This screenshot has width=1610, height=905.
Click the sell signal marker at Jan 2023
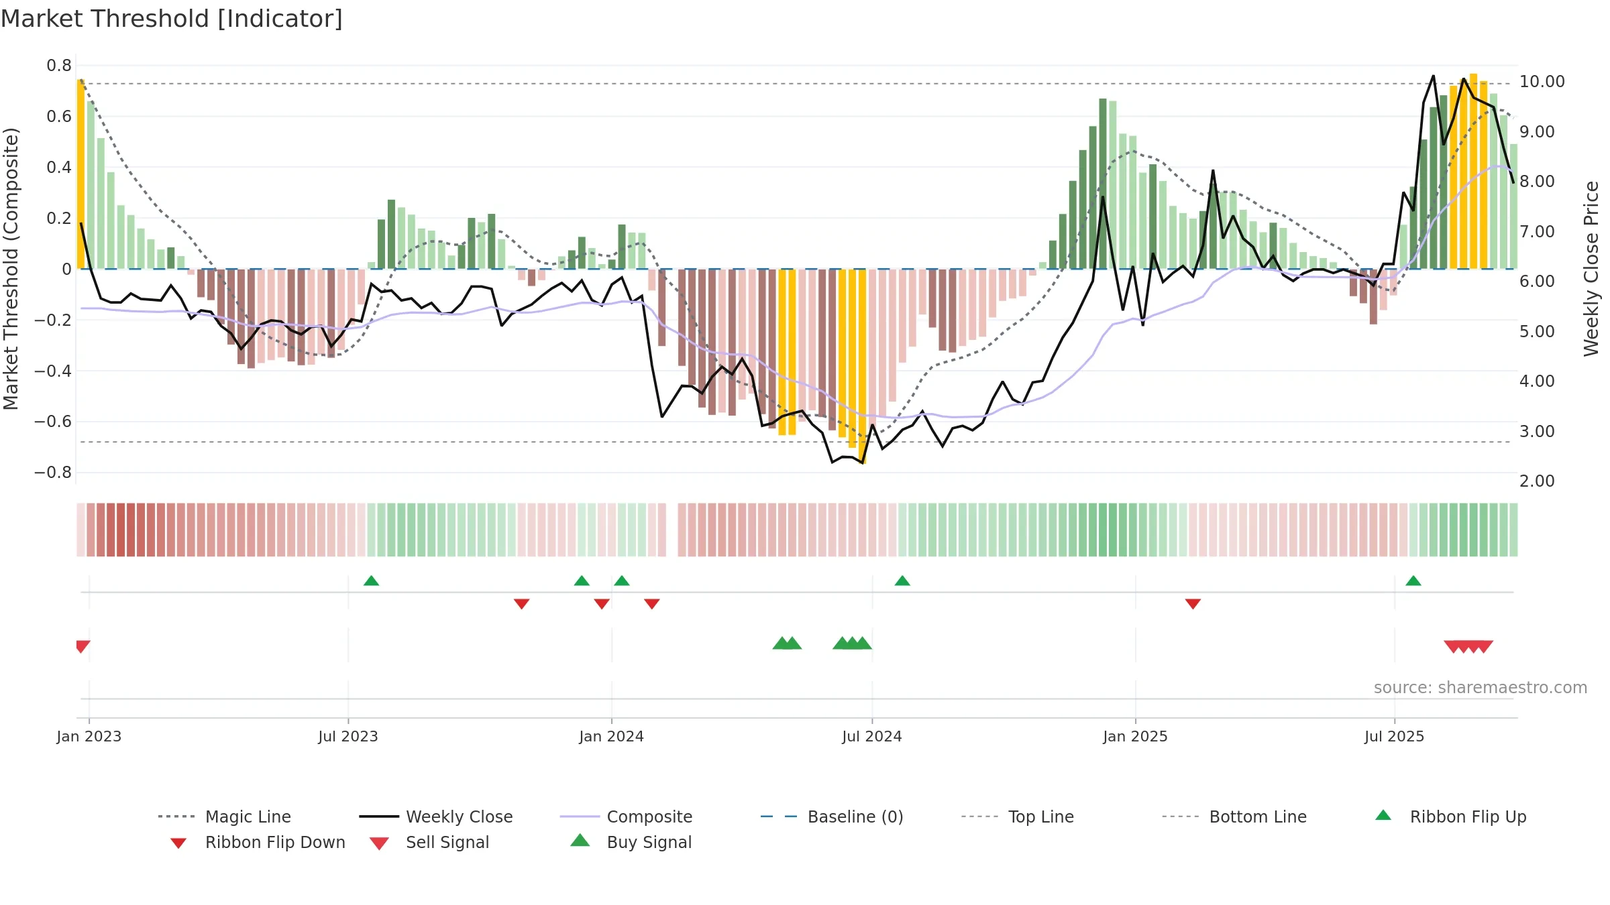coord(83,647)
